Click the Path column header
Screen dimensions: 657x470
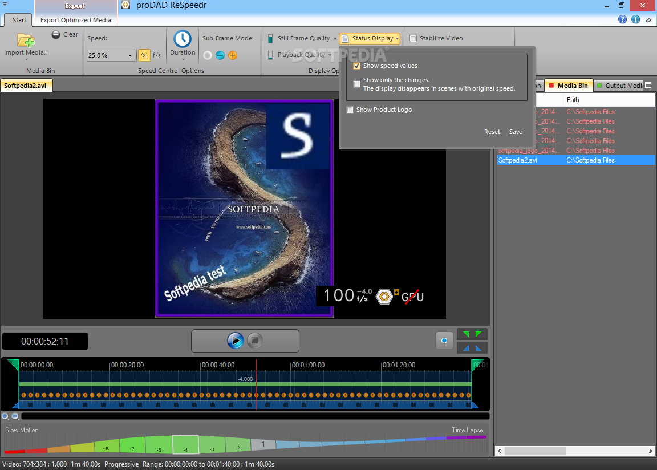click(609, 100)
